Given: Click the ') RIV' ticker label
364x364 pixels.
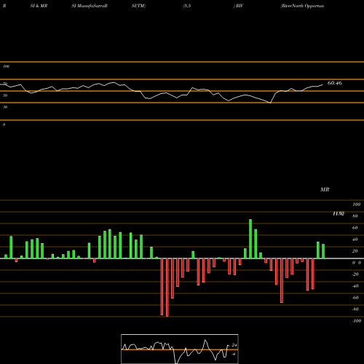Looking at the screenshot, I should 238,6.
